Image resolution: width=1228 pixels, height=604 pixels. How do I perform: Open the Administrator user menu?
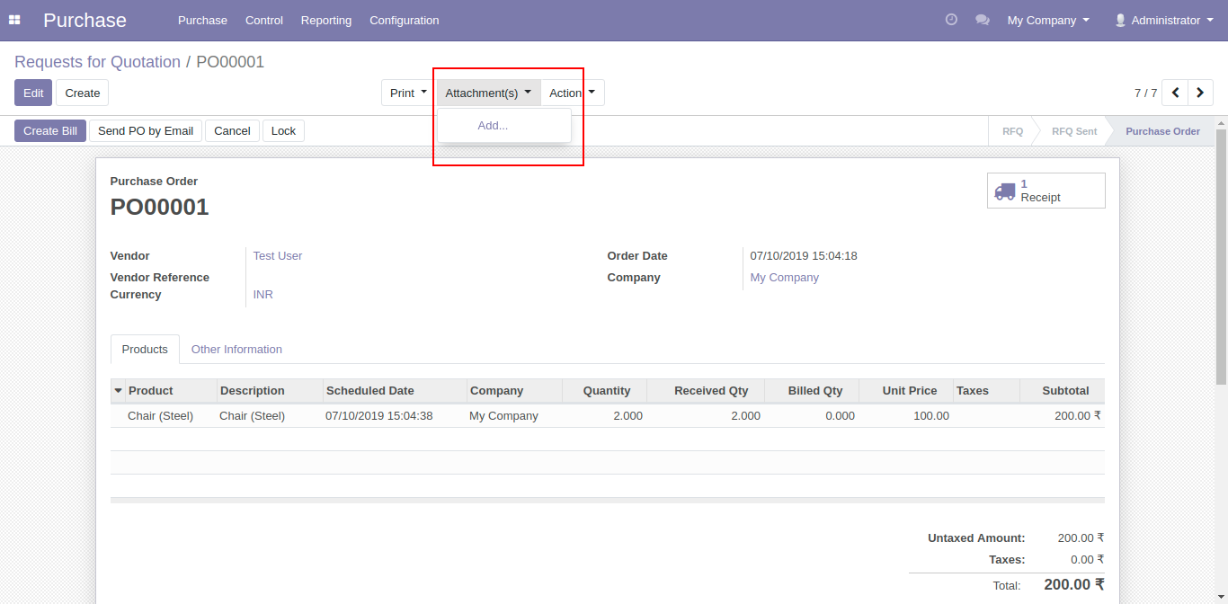pyautogui.click(x=1163, y=20)
